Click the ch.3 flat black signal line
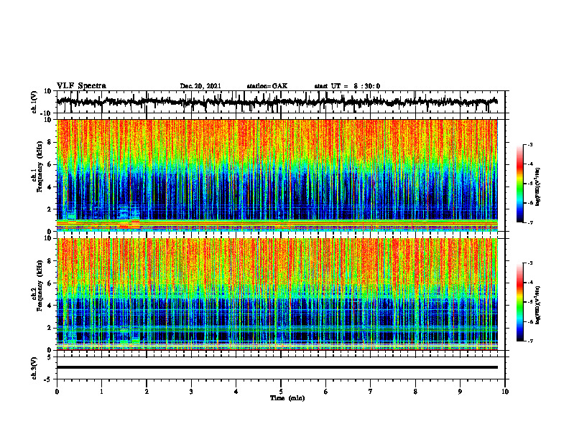The width and height of the screenshot is (569, 439). [277, 367]
